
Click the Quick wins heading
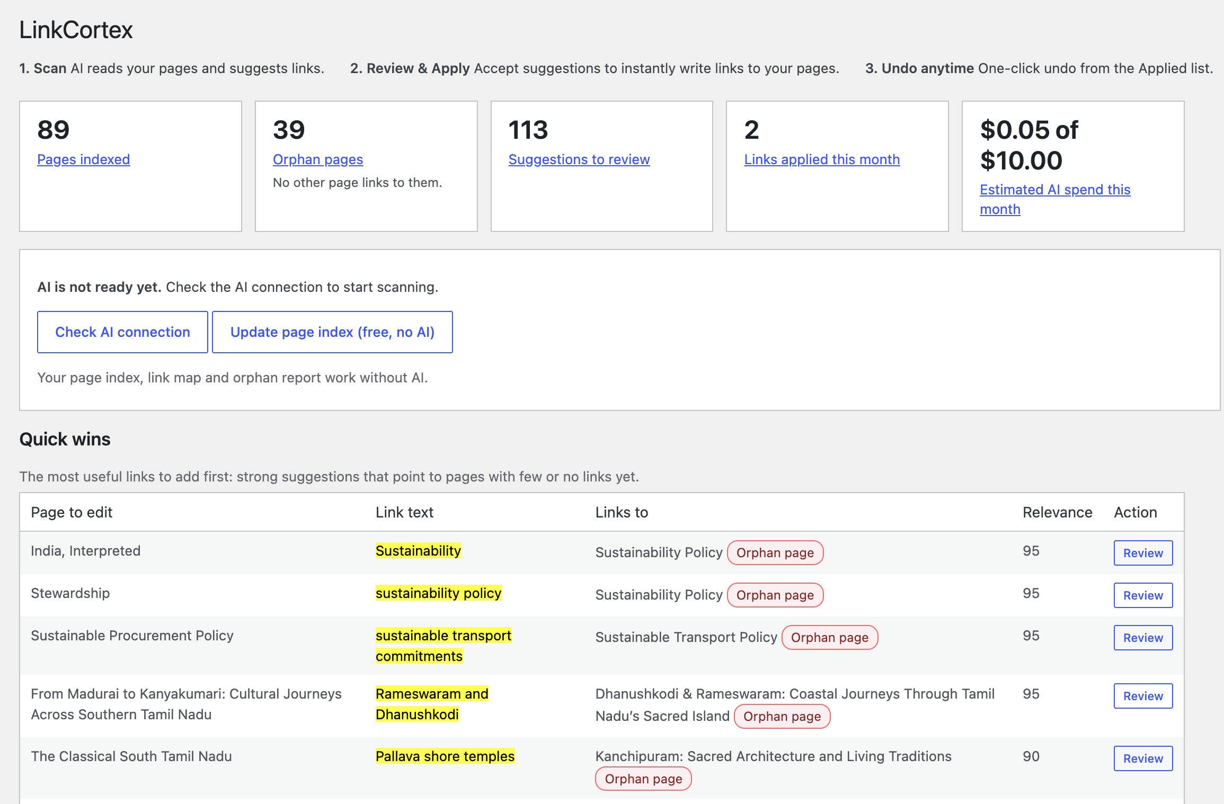click(65, 439)
